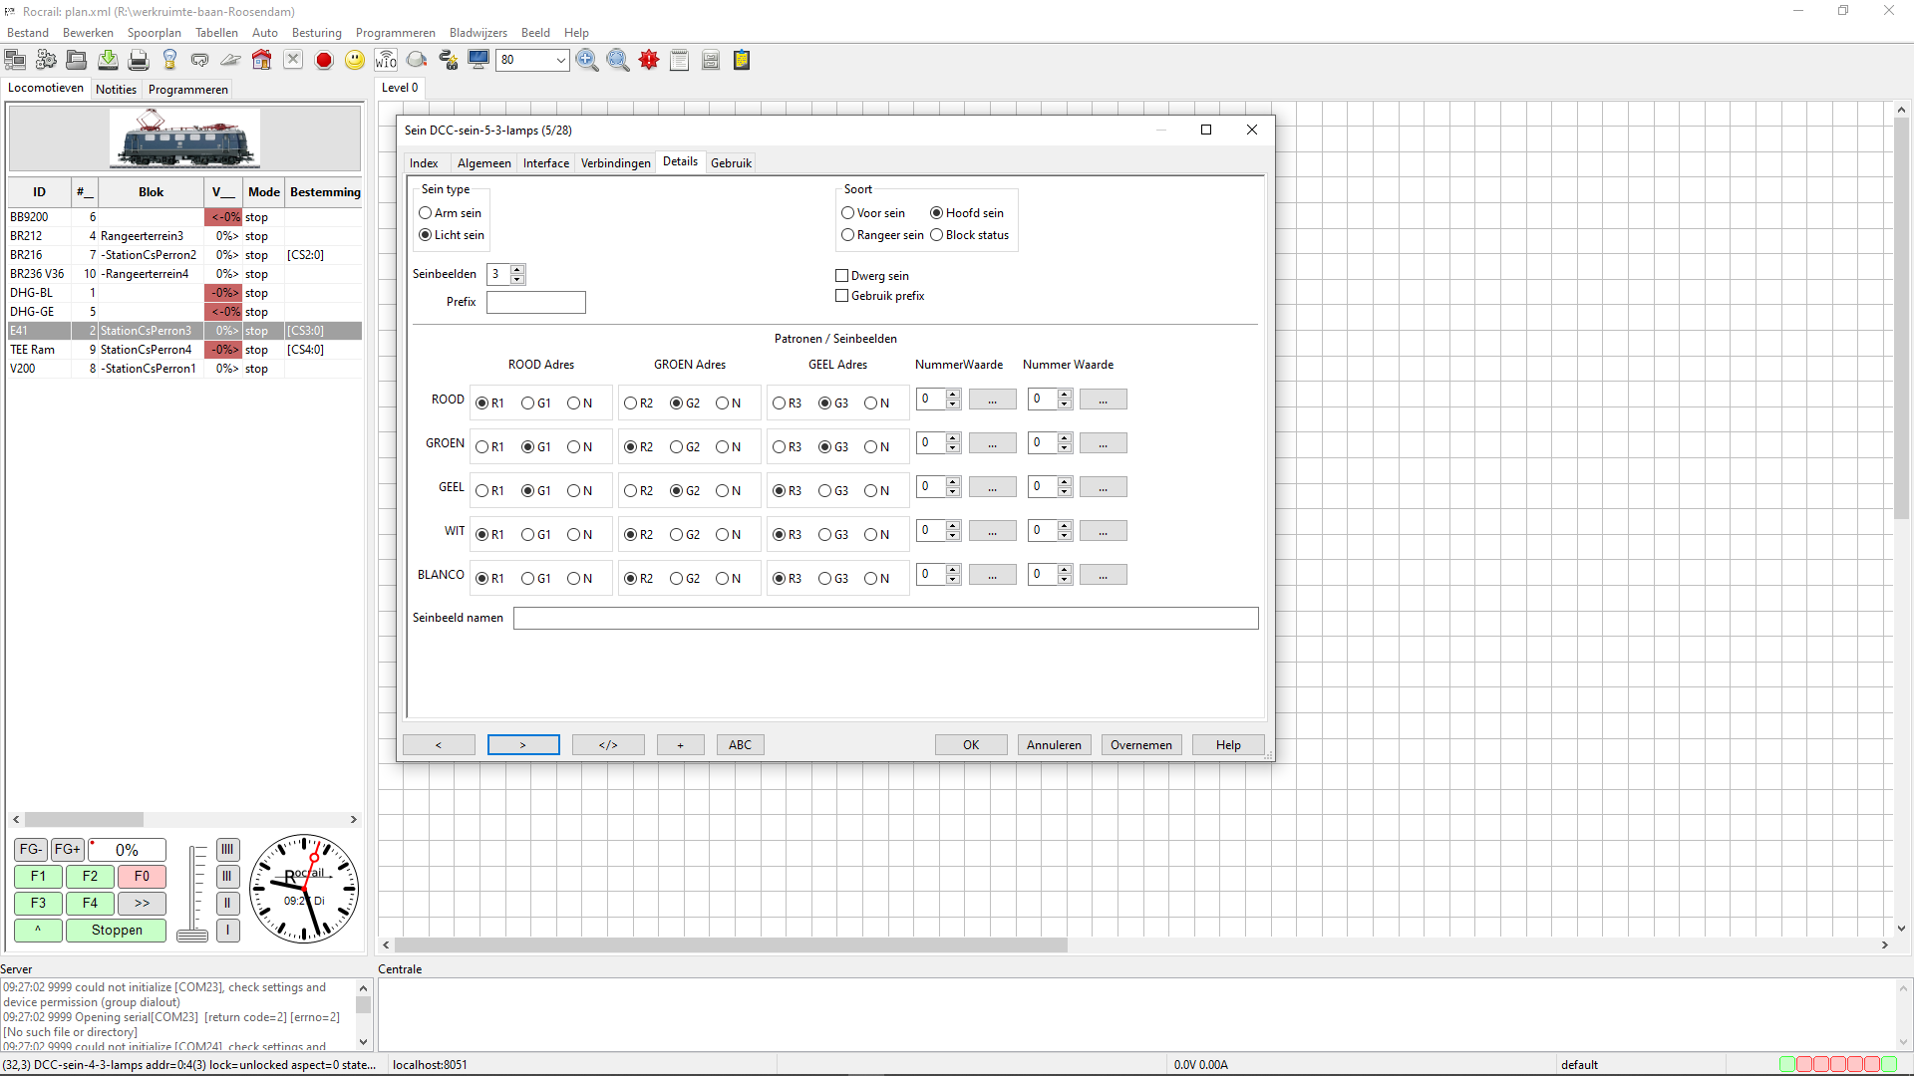Click the locomotive speed slider handle
This screenshot has width=1914, height=1076.
coord(192,935)
